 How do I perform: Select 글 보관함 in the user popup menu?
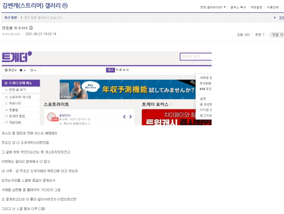[206, 104]
